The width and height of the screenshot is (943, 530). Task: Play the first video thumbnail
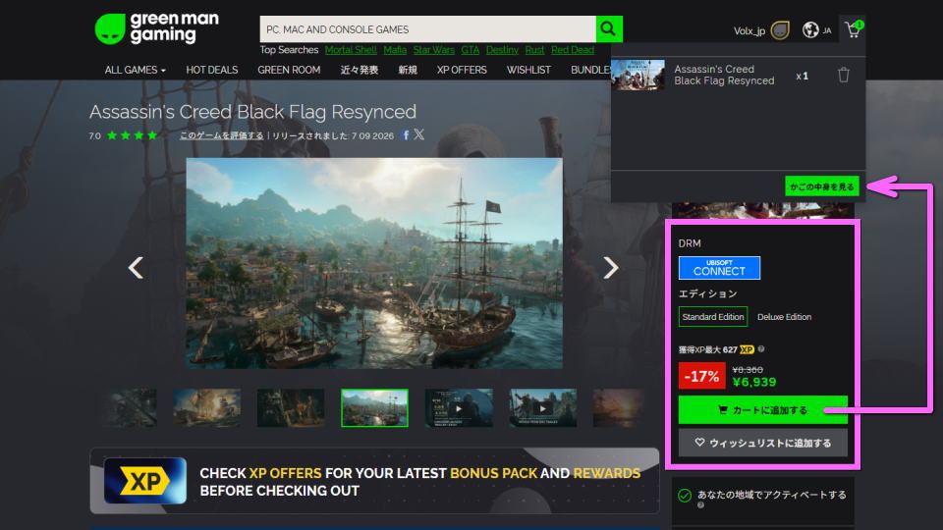pyautogui.click(x=459, y=408)
